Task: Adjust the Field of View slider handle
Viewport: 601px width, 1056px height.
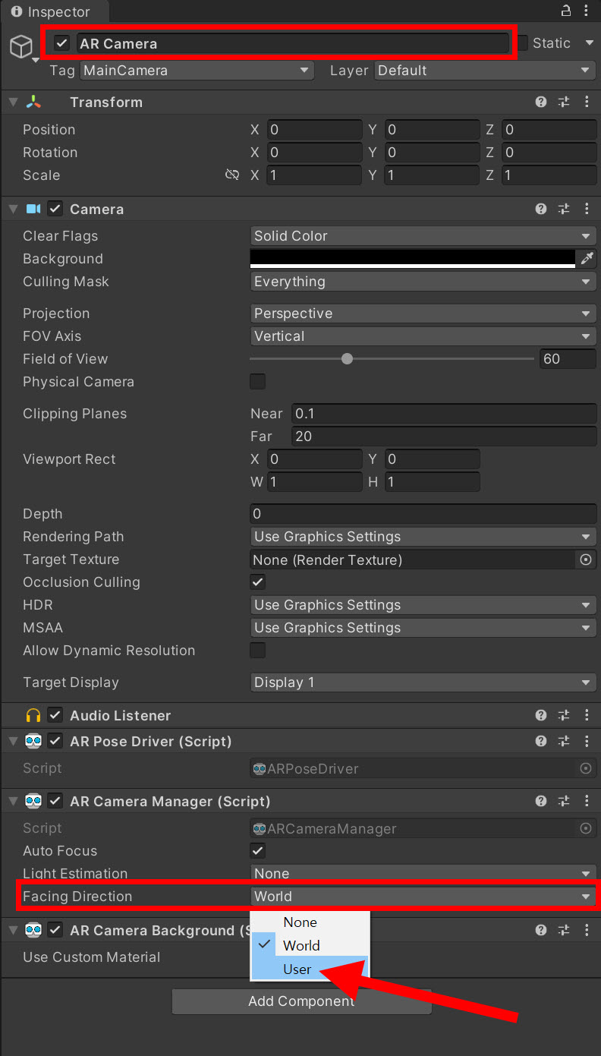Action: tap(347, 359)
